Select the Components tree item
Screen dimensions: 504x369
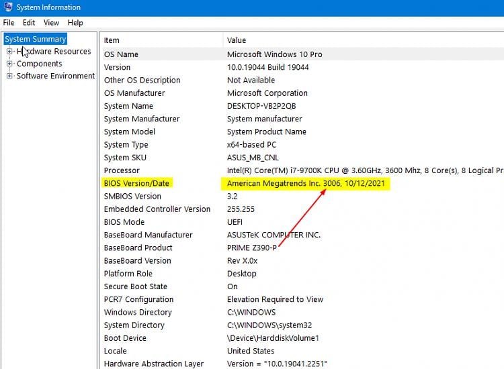pyautogui.click(x=39, y=64)
